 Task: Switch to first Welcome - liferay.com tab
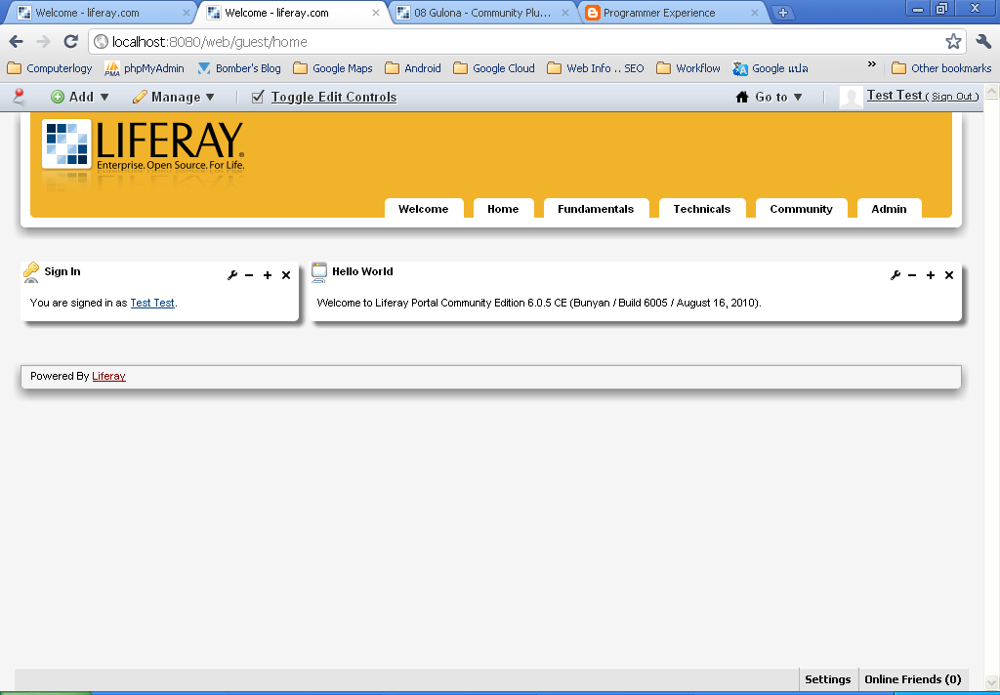tap(102, 13)
